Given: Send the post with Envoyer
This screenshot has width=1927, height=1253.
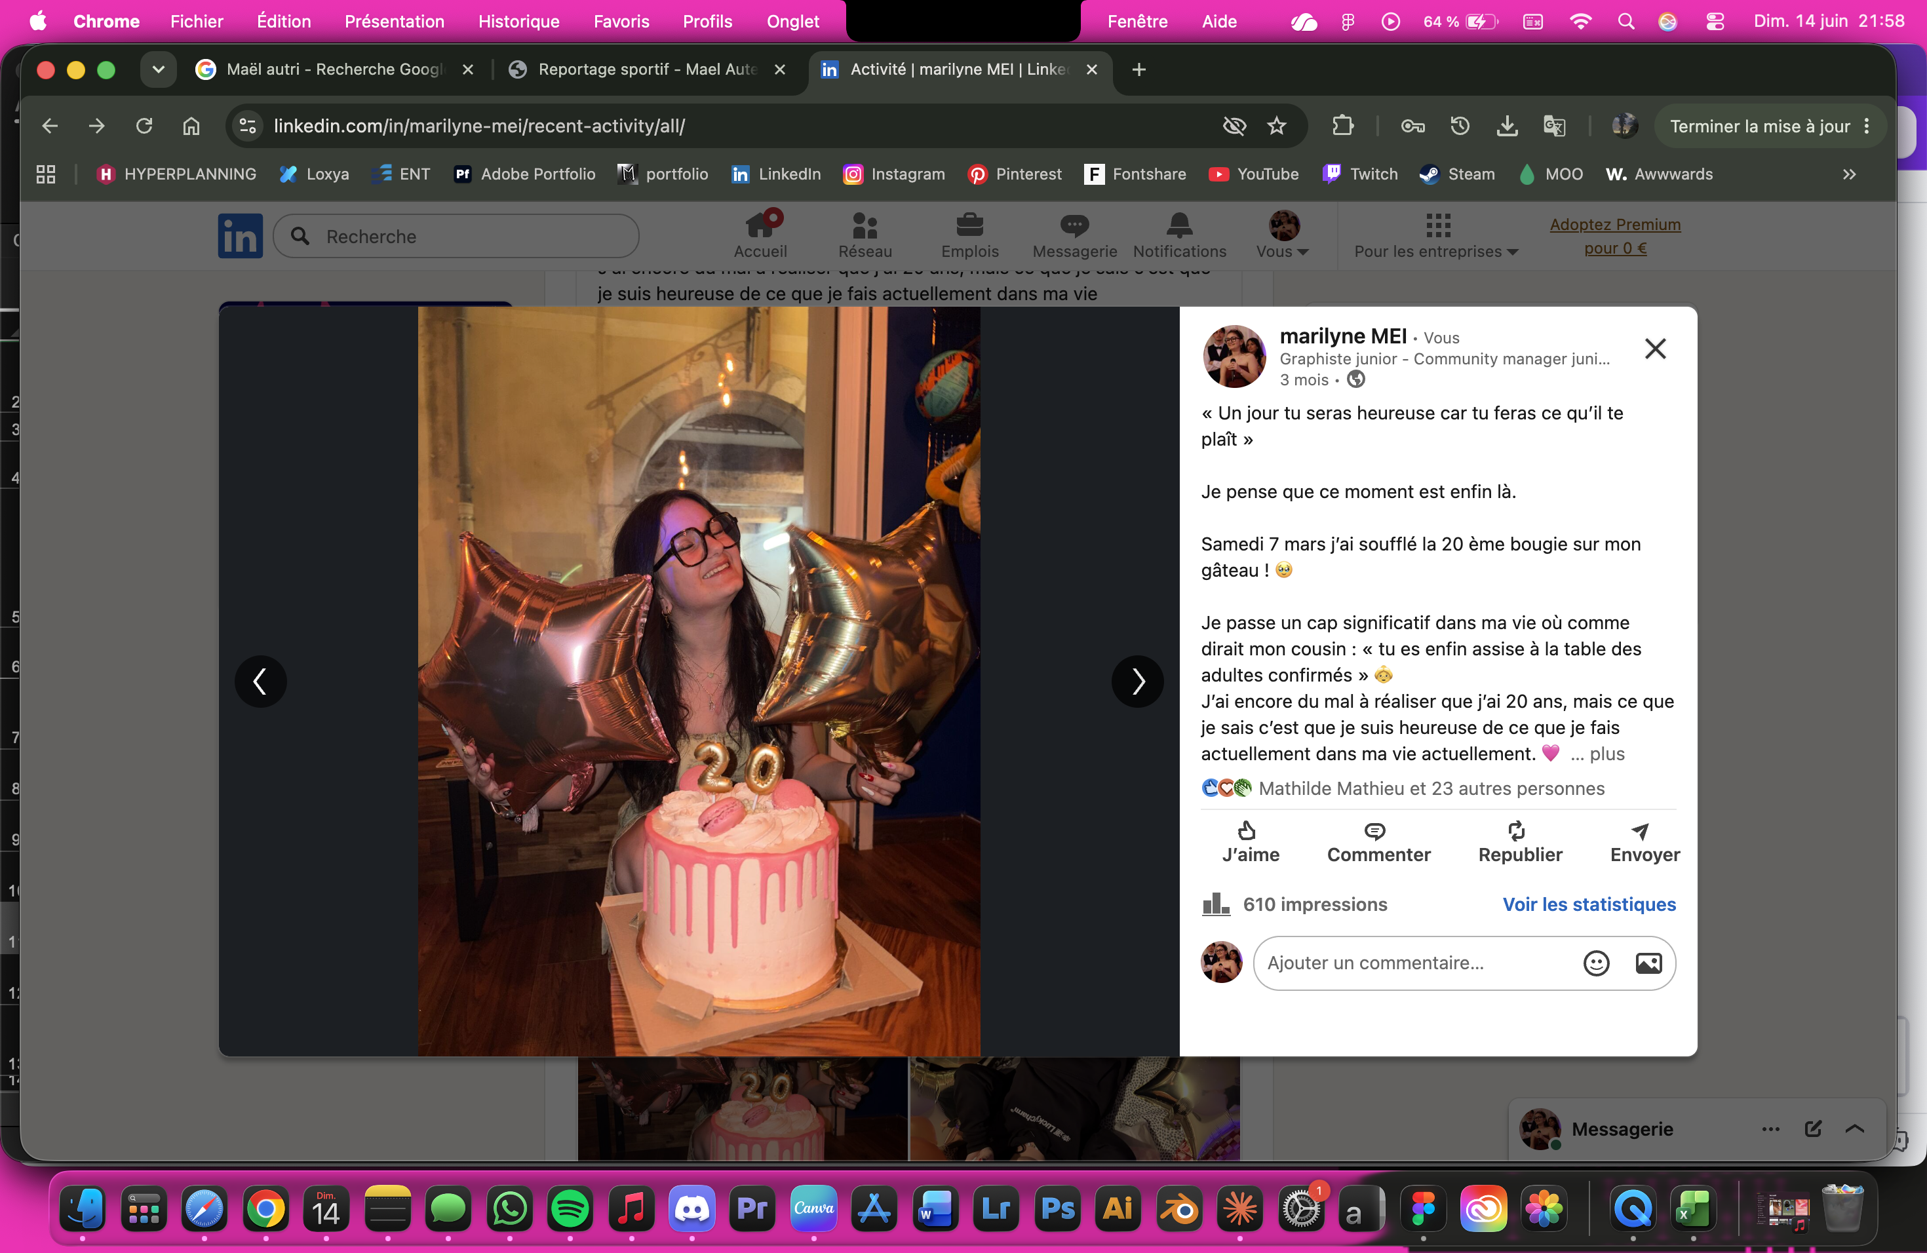Looking at the screenshot, I should point(1645,843).
